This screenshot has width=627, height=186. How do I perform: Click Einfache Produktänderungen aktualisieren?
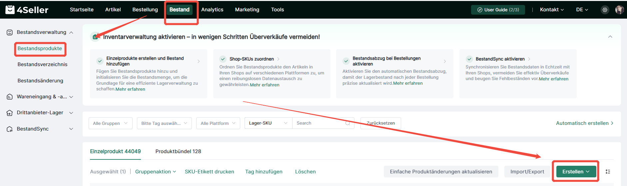pyautogui.click(x=441, y=172)
